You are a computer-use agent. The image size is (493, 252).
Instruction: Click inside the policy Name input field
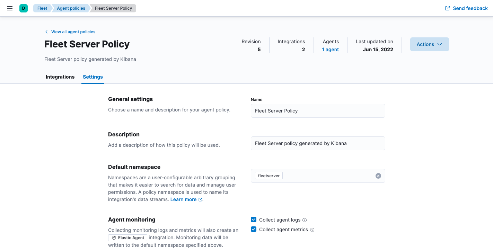click(x=318, y=111)
